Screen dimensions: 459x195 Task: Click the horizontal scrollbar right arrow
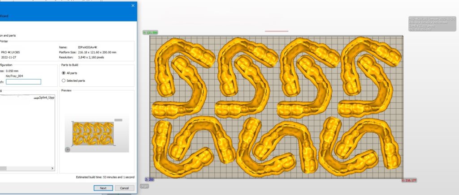coord(52,169)
